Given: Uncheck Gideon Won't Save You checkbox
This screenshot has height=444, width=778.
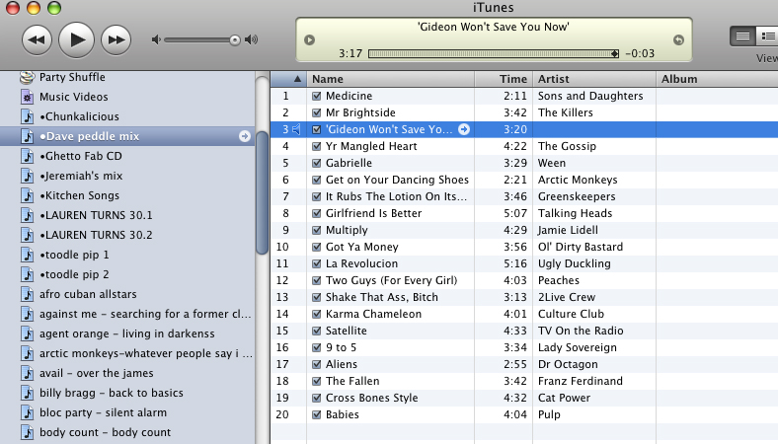Looking at the screenshot, I should [x=317, y=129].
